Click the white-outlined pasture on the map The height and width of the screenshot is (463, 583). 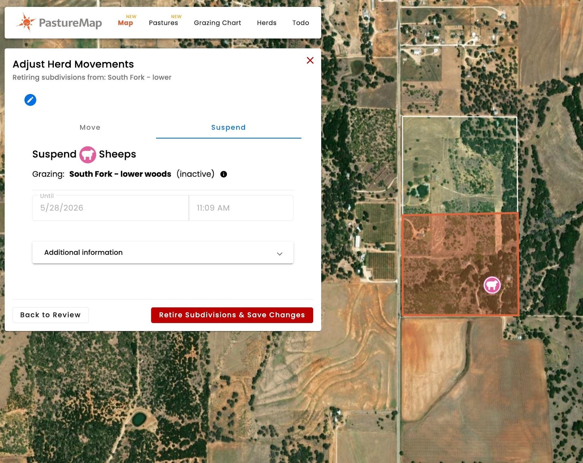[459, 165]
